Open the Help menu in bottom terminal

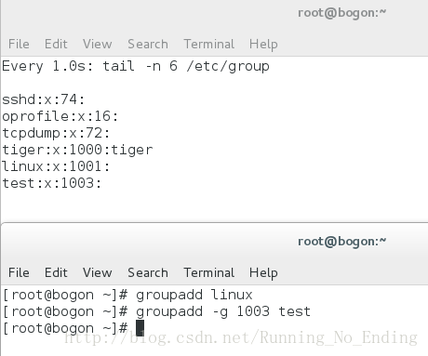(263, 273)
